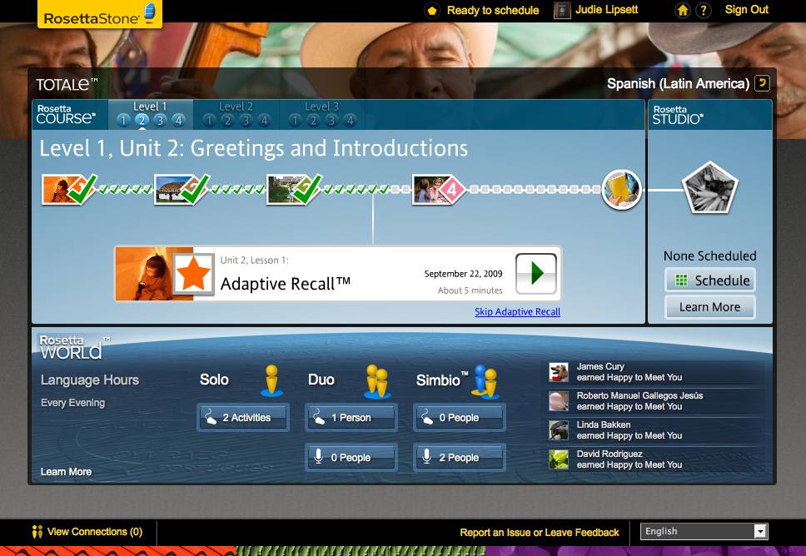806x556 pixels.
Task: Select Level 1 Unit 2 circle
Action: click(x=142, y=121)
